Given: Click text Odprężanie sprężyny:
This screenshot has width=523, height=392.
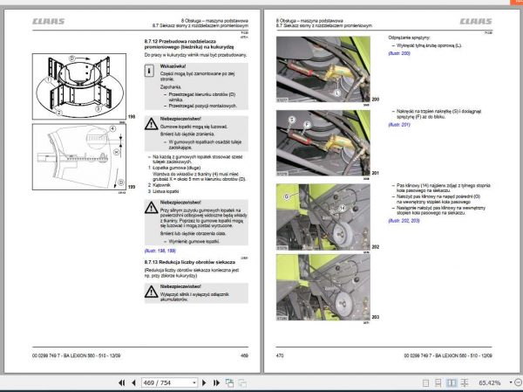Looking at the screenshot, I should [x=409, y=38].
